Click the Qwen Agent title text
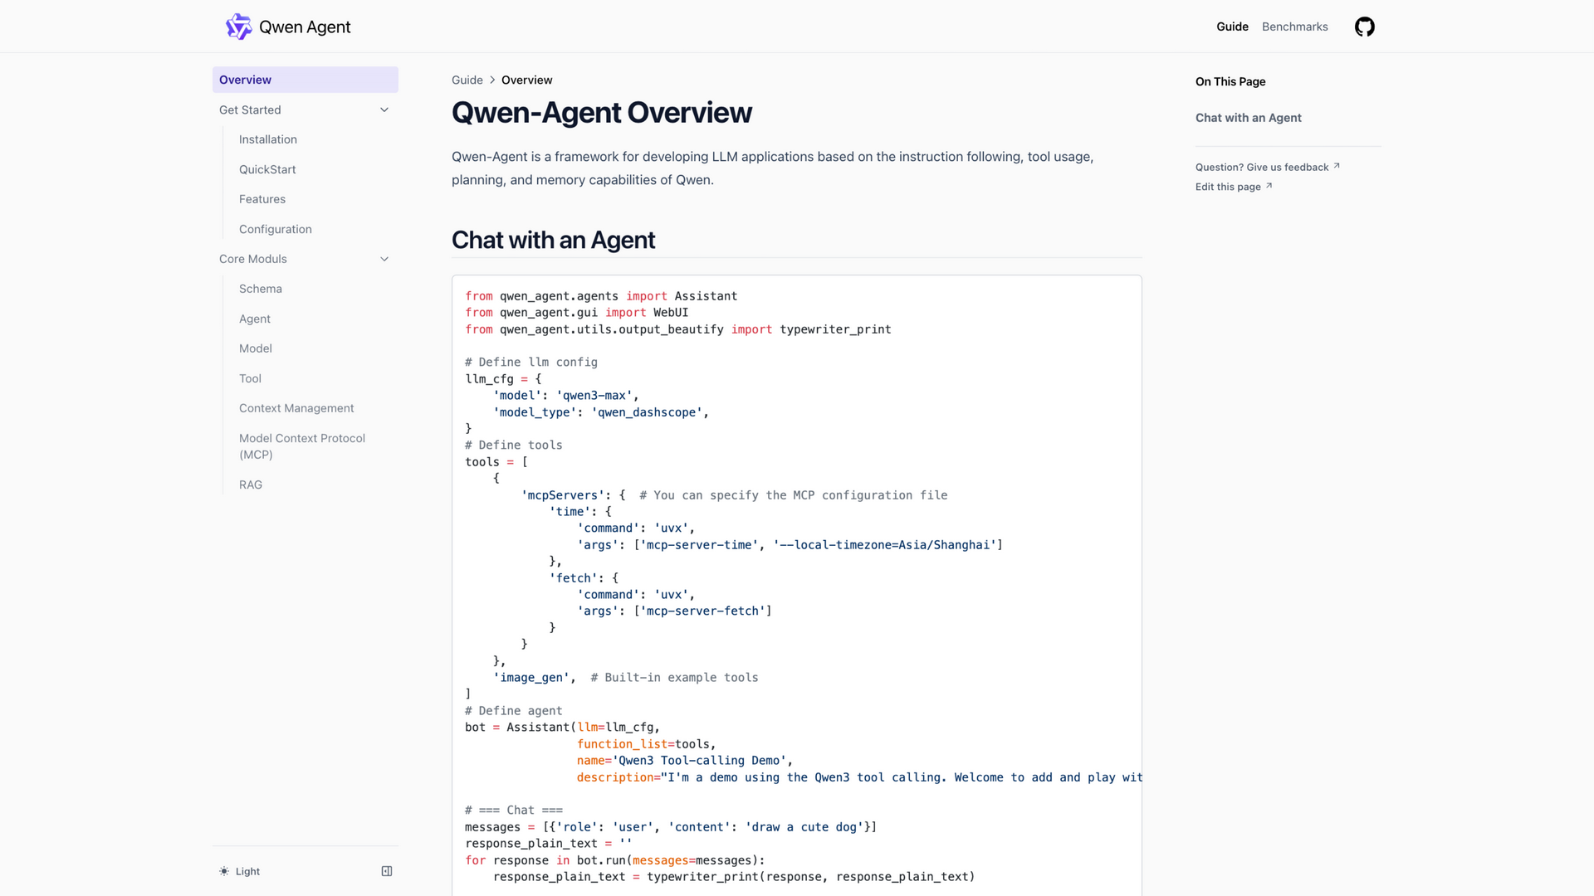The image size is (1594, 896). [x=305, y=27]
